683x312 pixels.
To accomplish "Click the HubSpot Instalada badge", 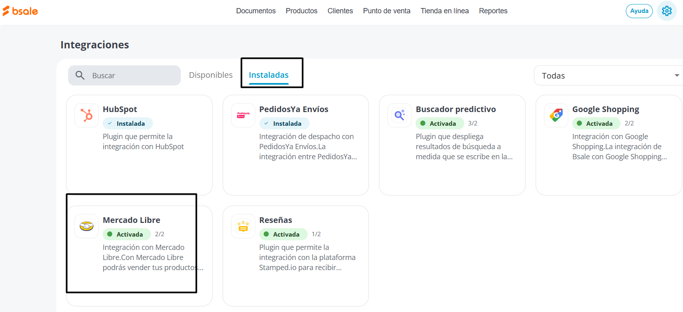I will point(128,123).
